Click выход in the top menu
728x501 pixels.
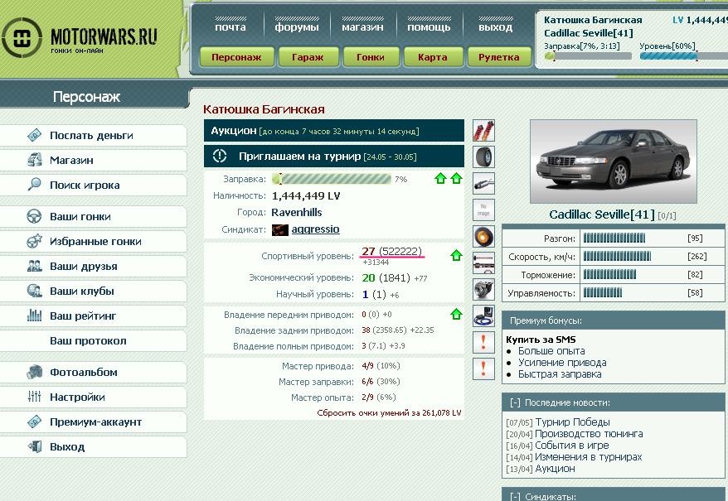coord(495,26)
